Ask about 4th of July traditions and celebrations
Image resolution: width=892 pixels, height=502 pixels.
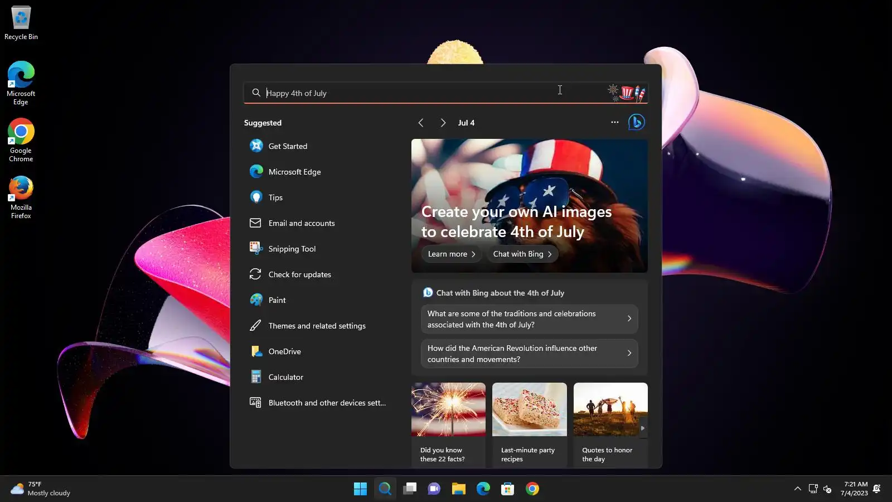pyautogui.click(x=530, y=319)
